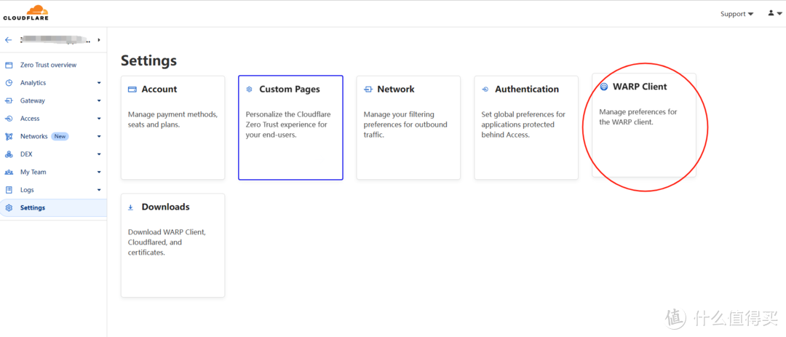Expand the Gateway sidebar section
The height and width of the screenshot is (337, 786).
click(x=99, y=100)
